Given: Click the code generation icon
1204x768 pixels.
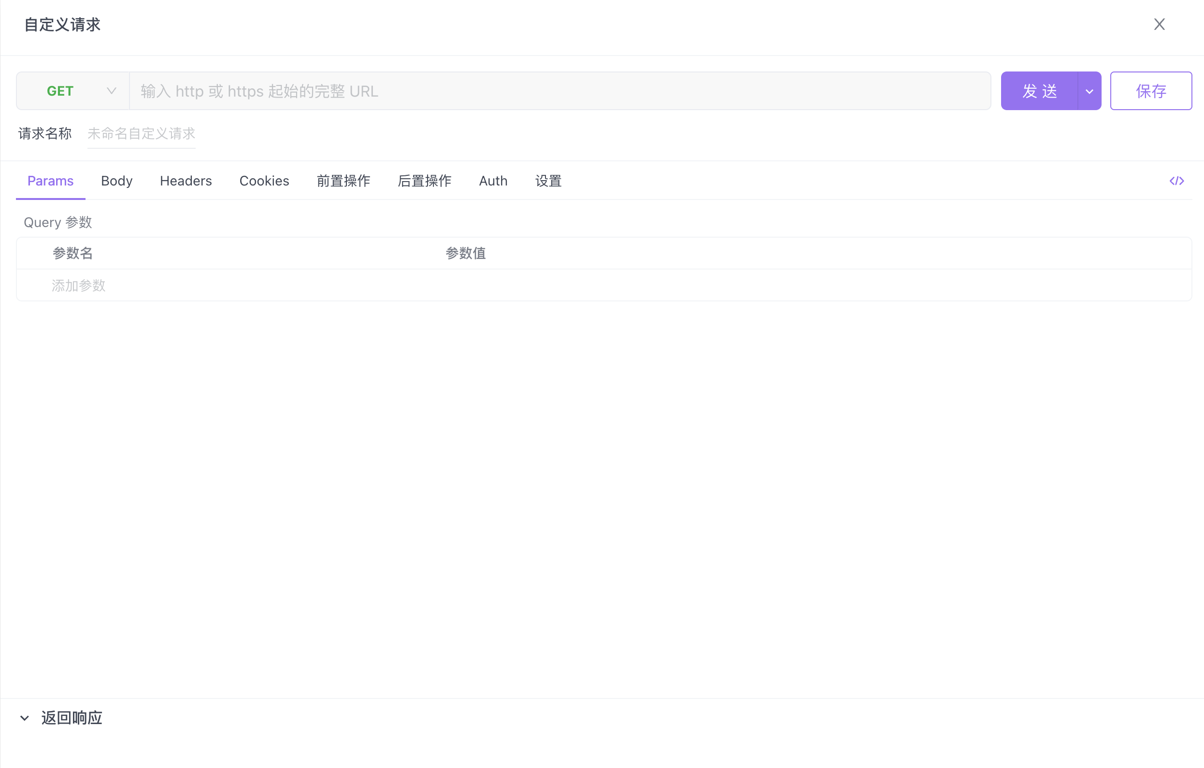Looking at the screenshot, I should tap(1176, 181).
